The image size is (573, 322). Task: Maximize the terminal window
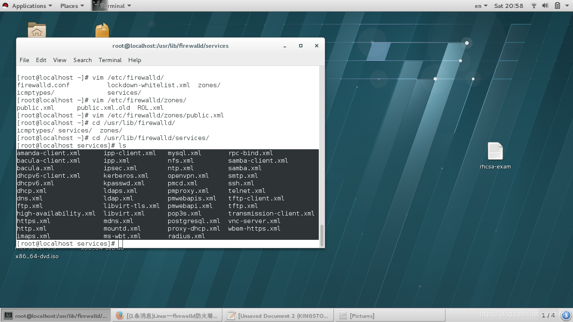301,46
